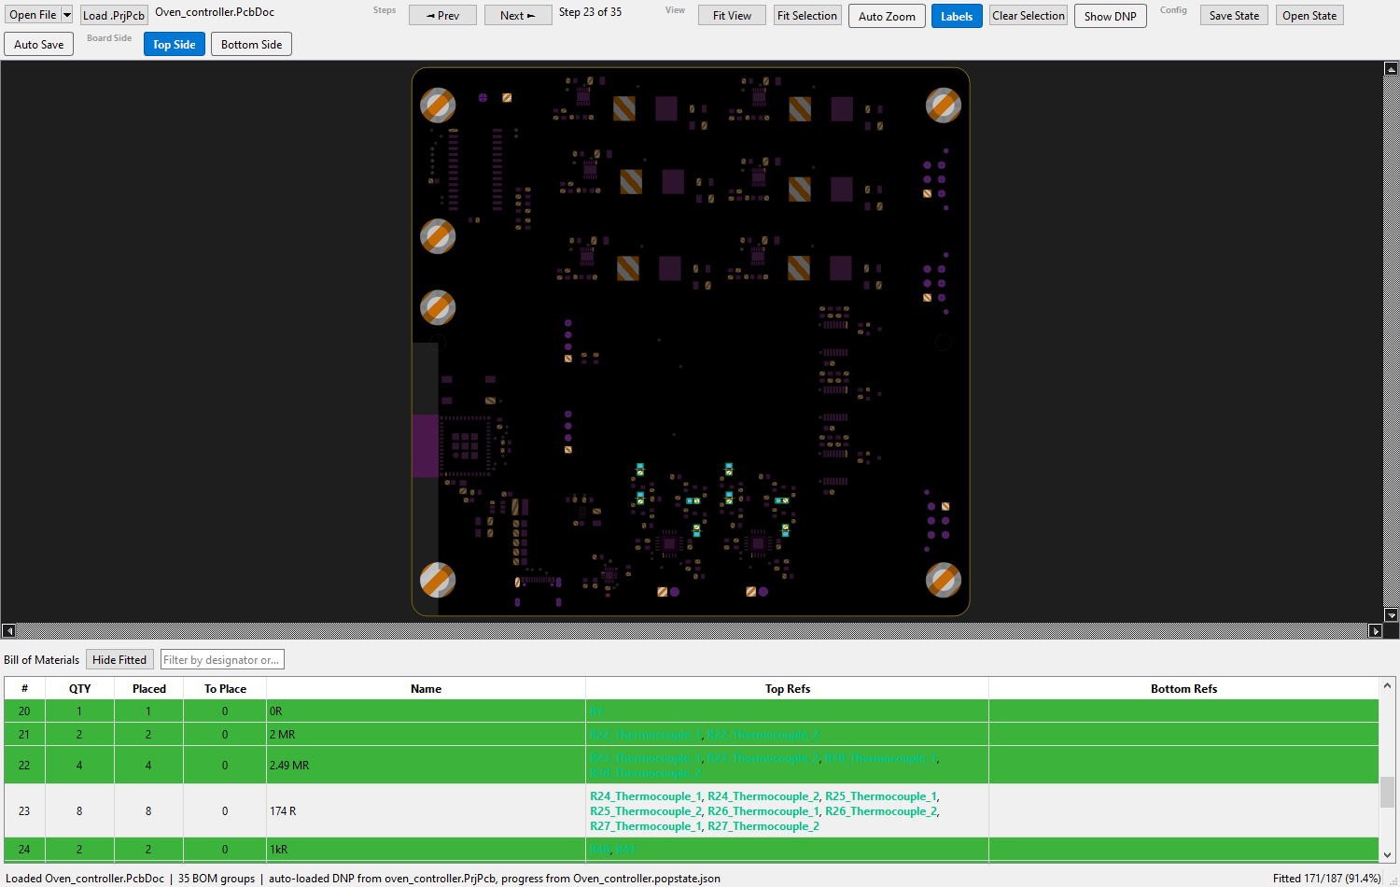1400x887 pixels.
Task: Clear Selection of highlighted components
Action: click(x=1029, y=16)
